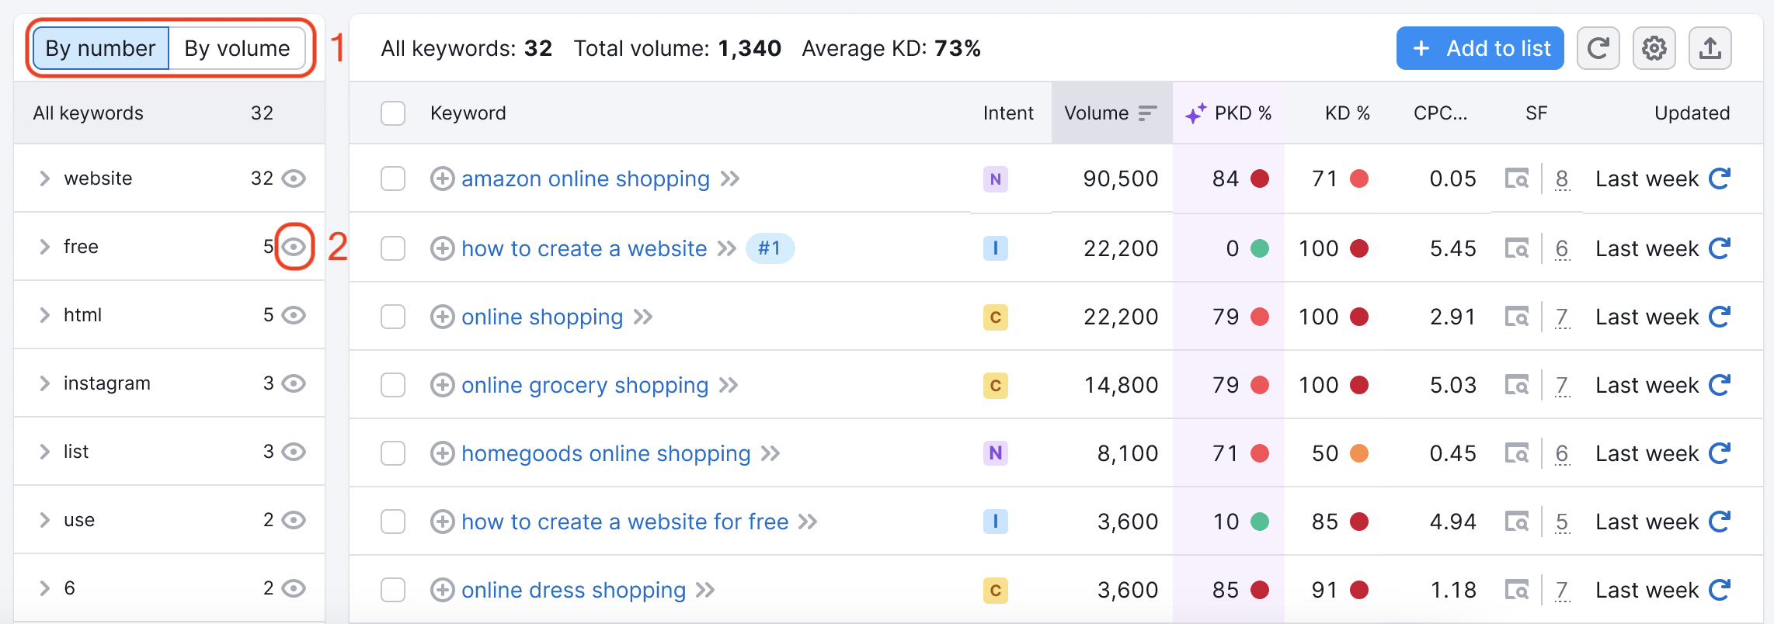Click plus icon beside amazon online shopping
This screenshot has width=1774, height=624.
pyautogui.click(x=442, y=179)
